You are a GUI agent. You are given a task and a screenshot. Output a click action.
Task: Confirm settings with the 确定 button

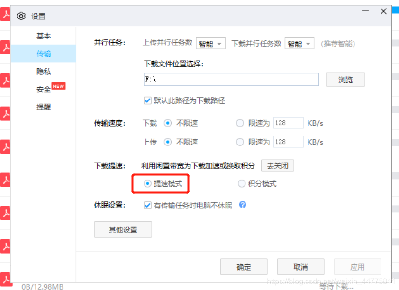244,267
